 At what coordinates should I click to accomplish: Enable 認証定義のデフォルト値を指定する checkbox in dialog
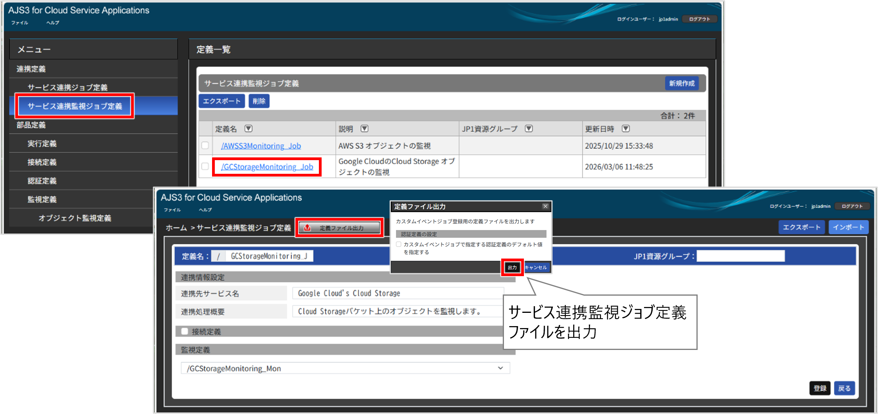399,244
